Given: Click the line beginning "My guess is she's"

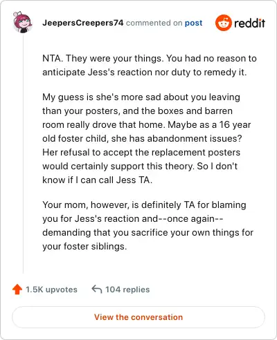Looking at the screenshot, I should coord(141,97).
